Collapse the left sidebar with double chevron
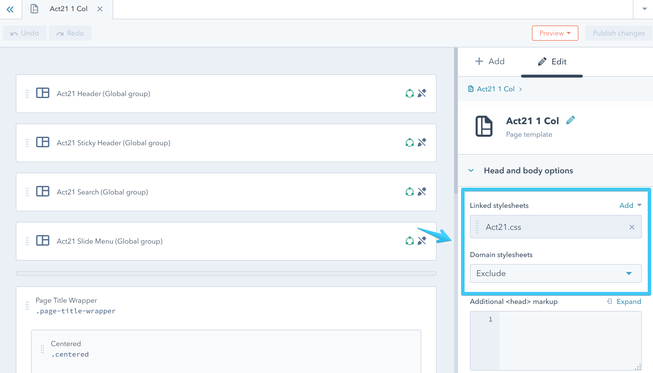 coord(10,9)
